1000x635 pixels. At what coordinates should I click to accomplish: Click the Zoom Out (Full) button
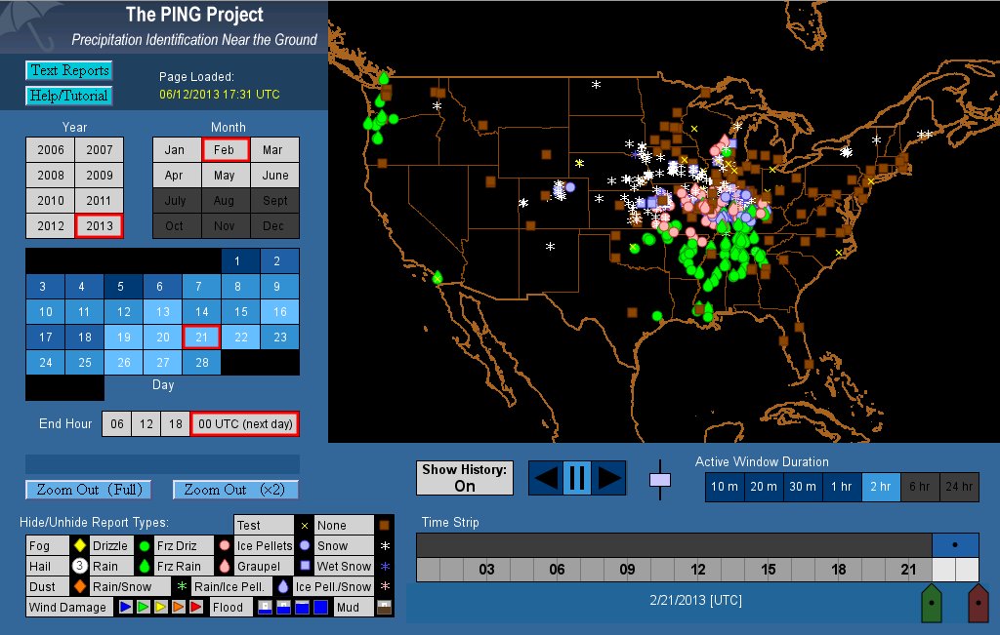coord(90,490)
